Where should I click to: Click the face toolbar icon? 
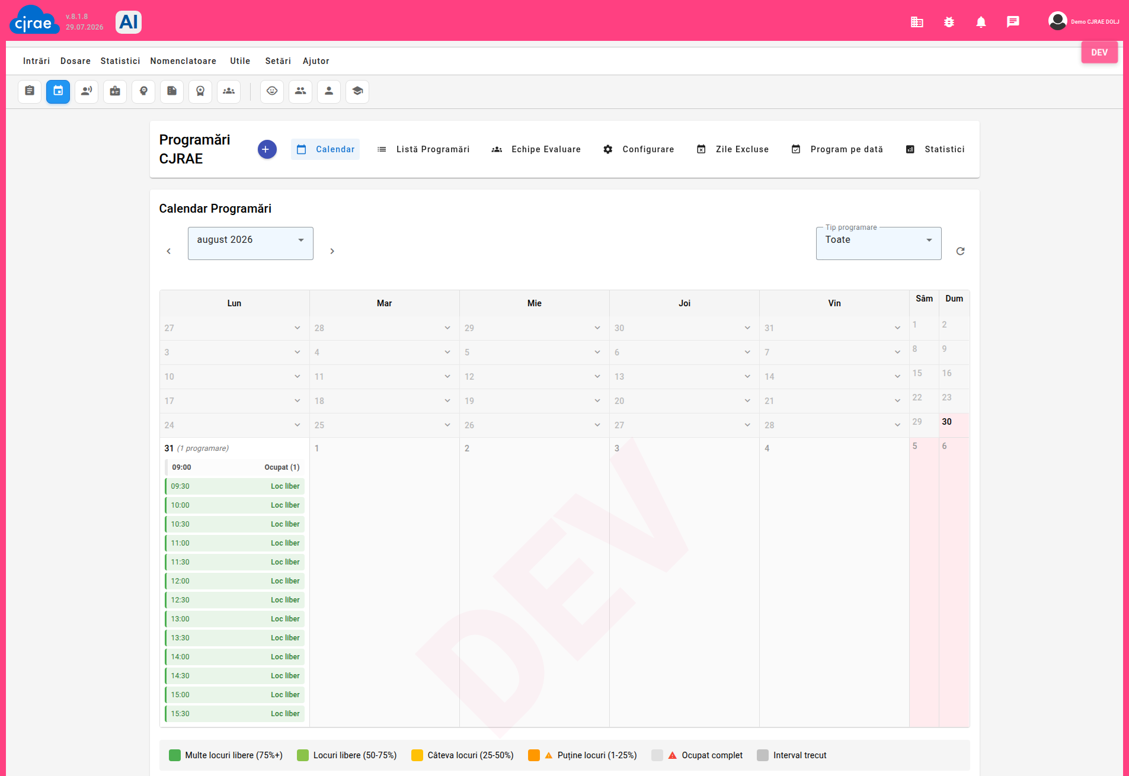tap(272, 91)
